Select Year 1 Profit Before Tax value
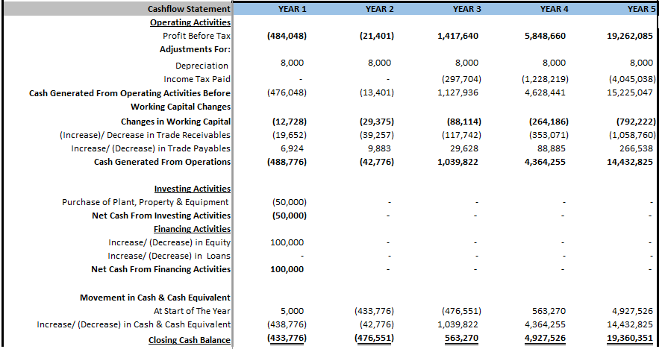This screenshot has height=349, width=665. [x=287, y=36]
